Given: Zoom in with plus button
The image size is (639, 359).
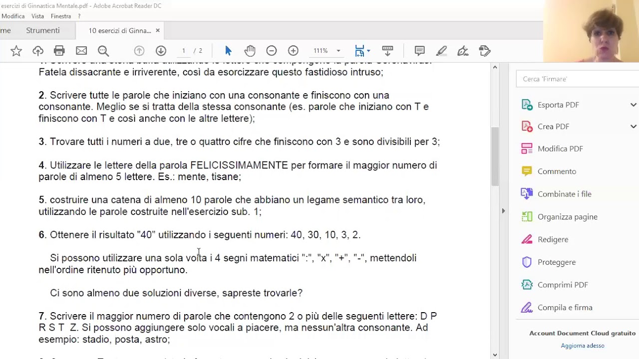Looking at the screenshot, I should (293, 51).
